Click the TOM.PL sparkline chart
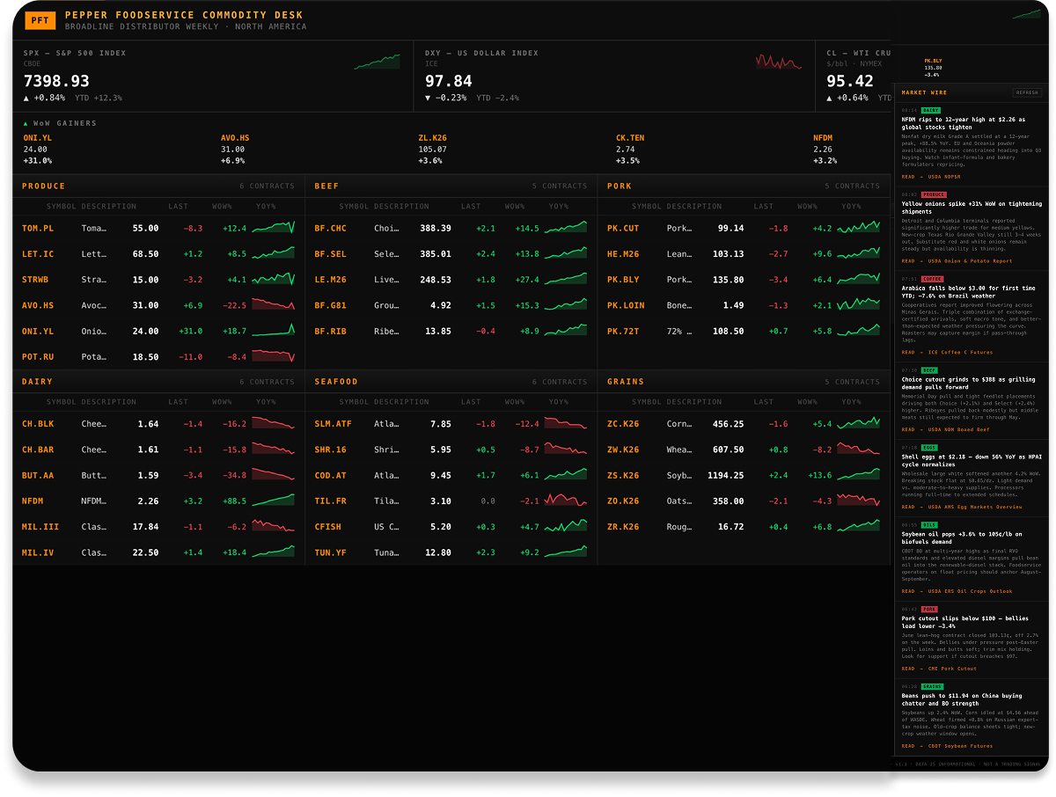This screenshot has width=1056, height=797. [274, 228]
